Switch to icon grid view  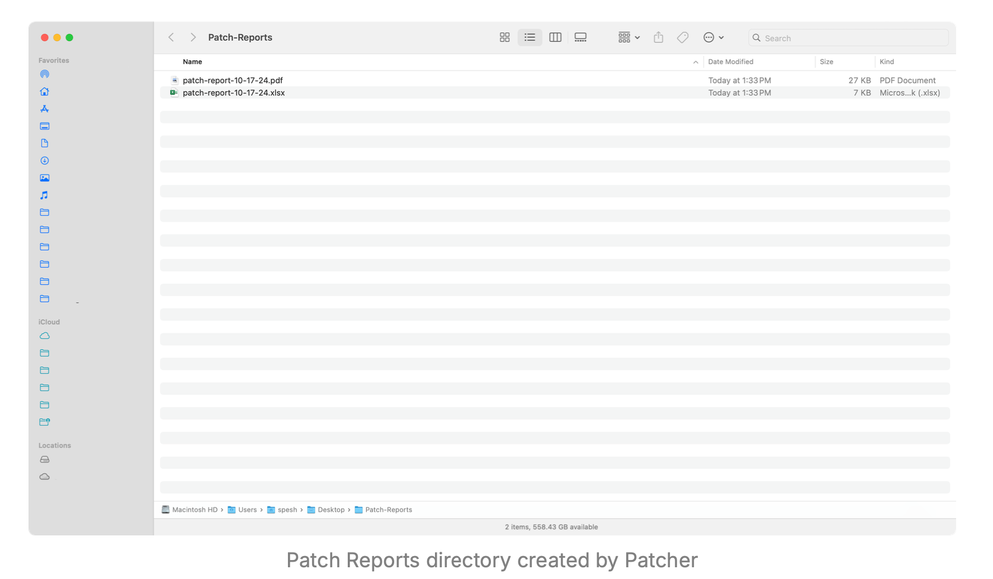point(504,37)
